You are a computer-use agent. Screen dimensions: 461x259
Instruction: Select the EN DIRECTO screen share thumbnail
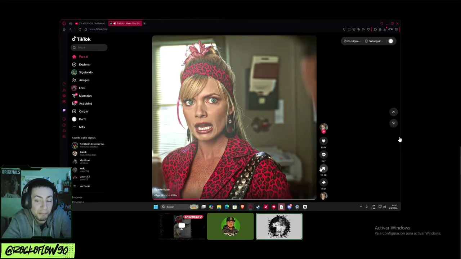point(182,226)
